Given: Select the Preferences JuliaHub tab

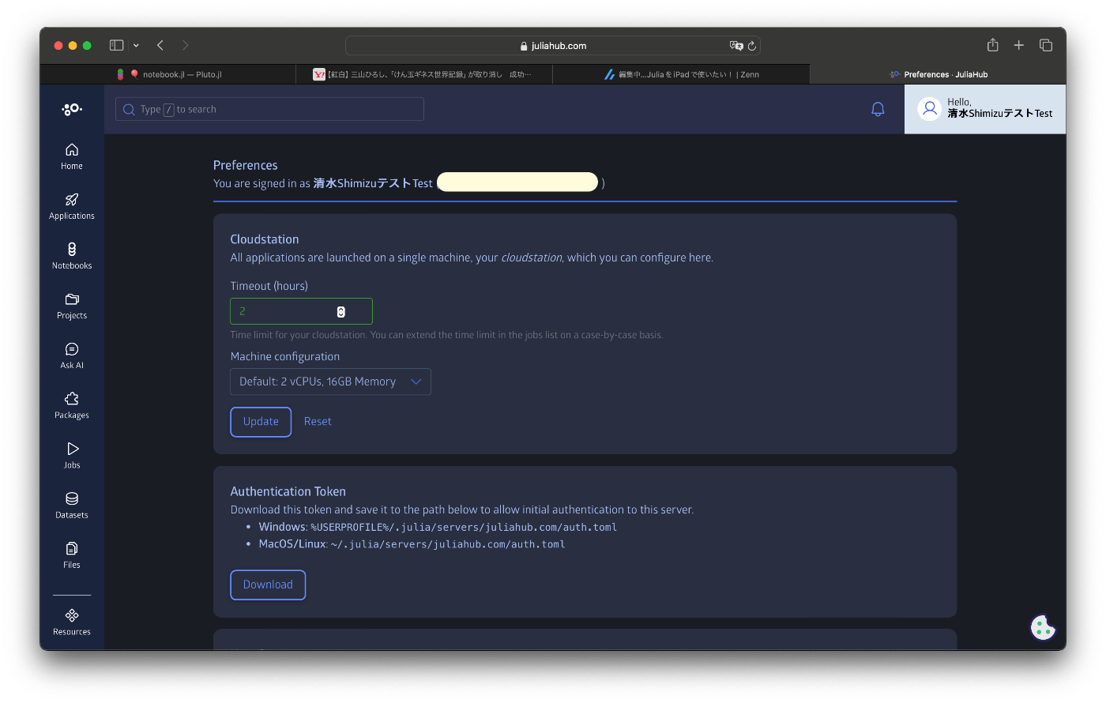Looking at the screenshot, I should click(938, 74).
